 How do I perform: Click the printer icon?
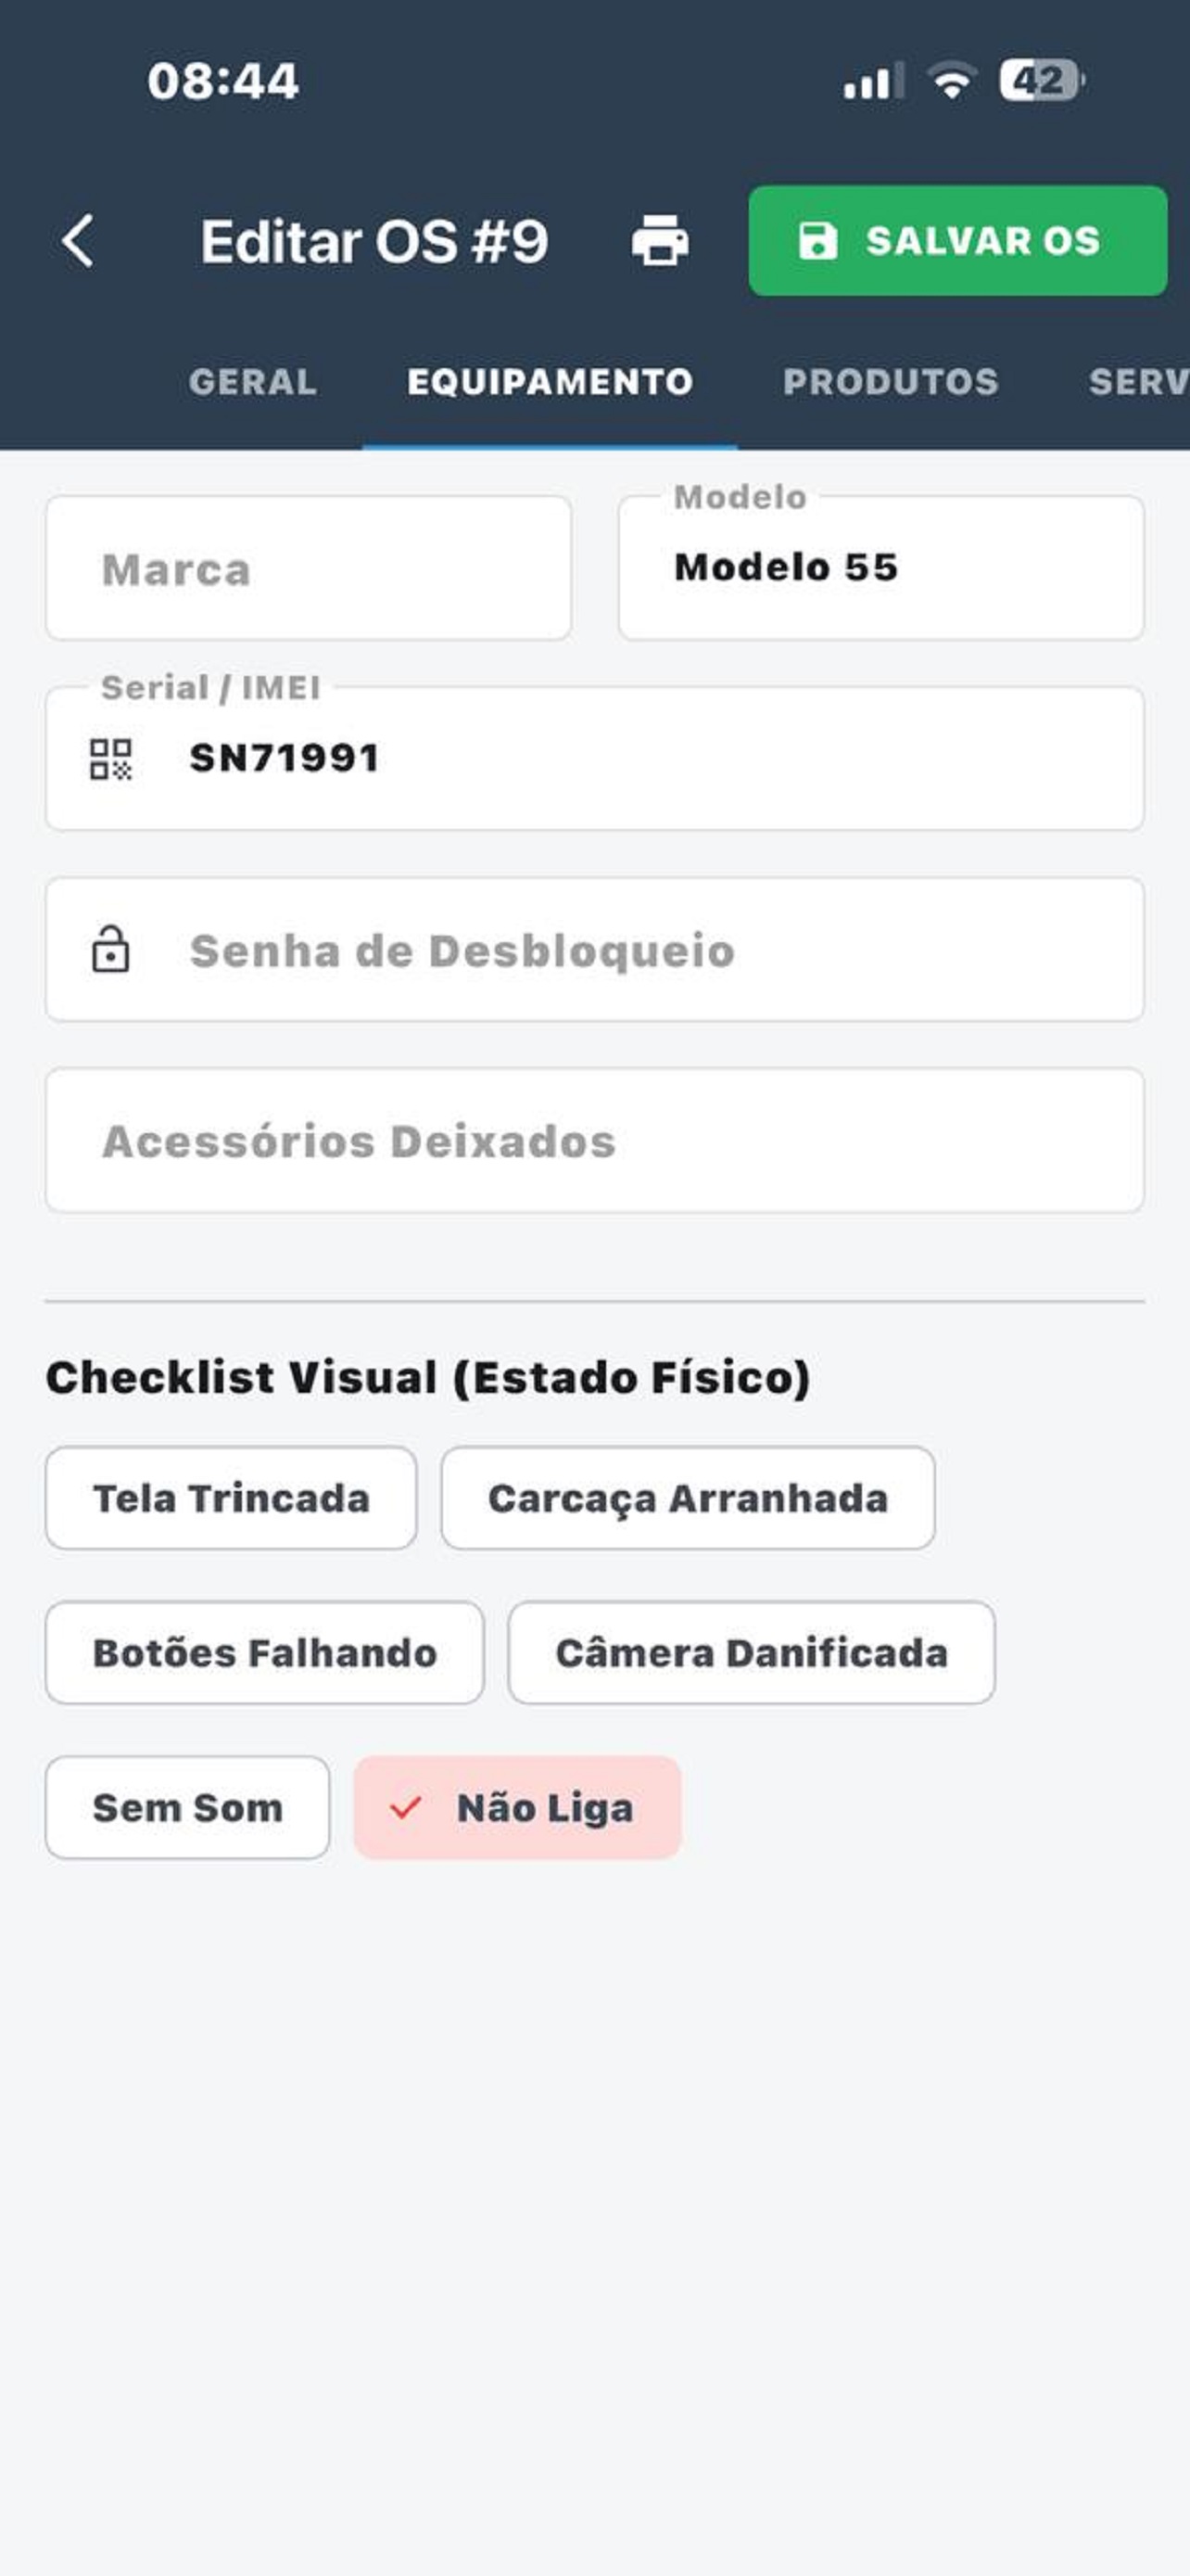(660, 241)
